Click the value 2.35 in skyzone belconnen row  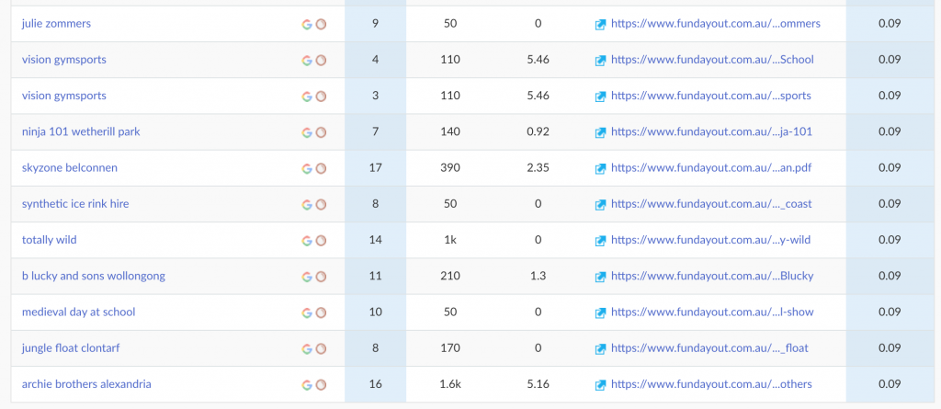coord(538,167)
